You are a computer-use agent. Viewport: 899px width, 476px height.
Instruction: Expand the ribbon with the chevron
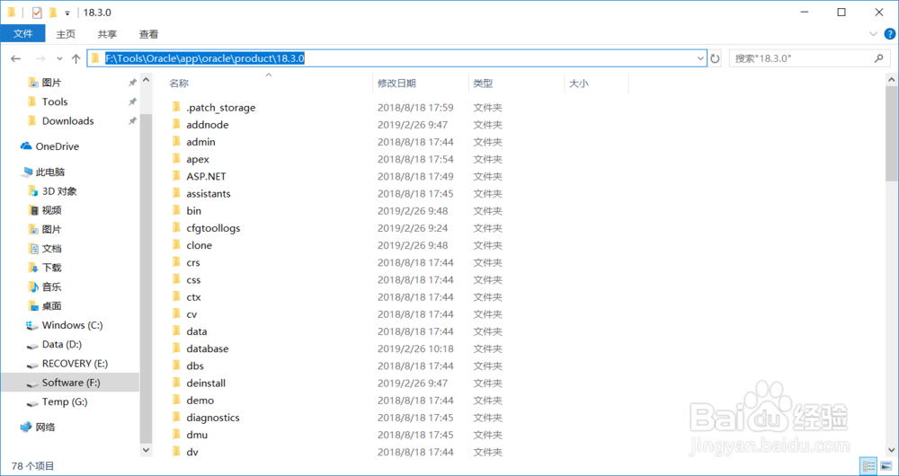873,34
